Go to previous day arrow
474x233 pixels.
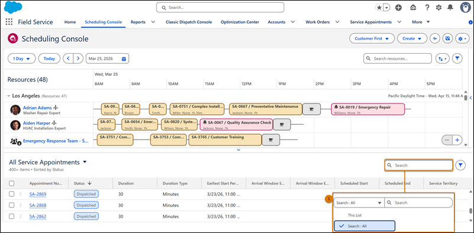coord(68,59)
